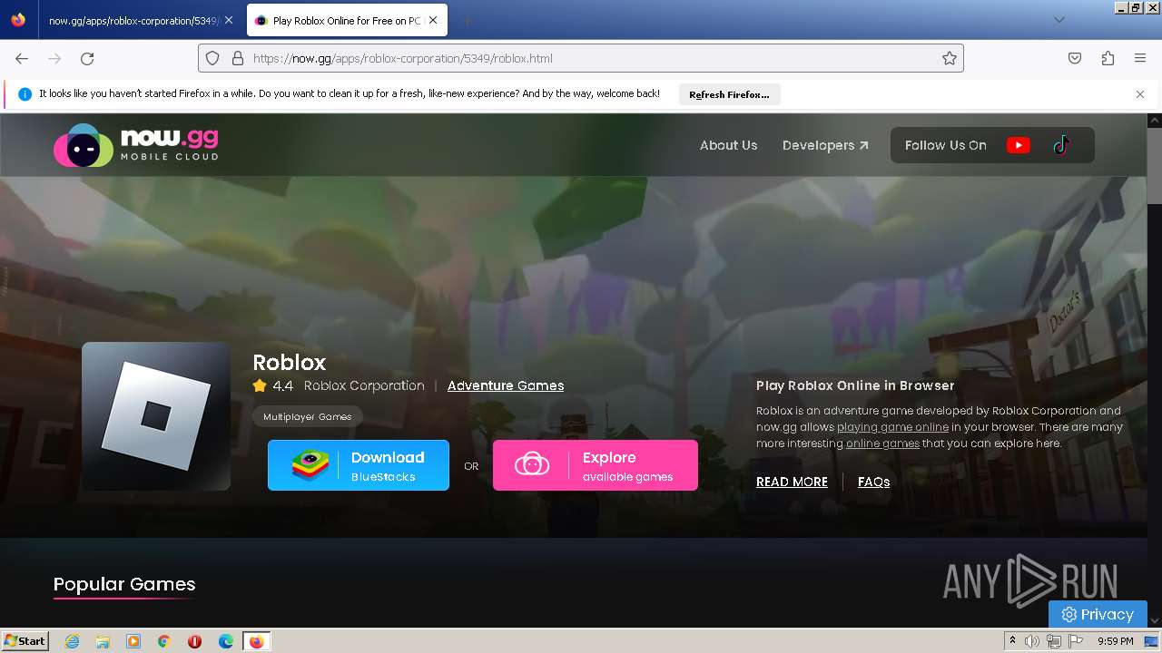Click the Firefox forward arrow button
Screen dimensions: 1162x653
pos(54,58)
